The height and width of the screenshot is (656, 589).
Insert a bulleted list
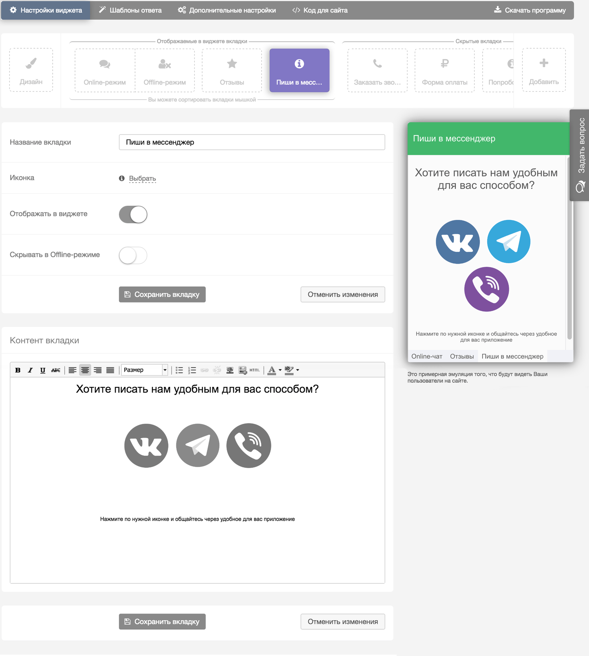pyautogui.click(x=179, y=370)
